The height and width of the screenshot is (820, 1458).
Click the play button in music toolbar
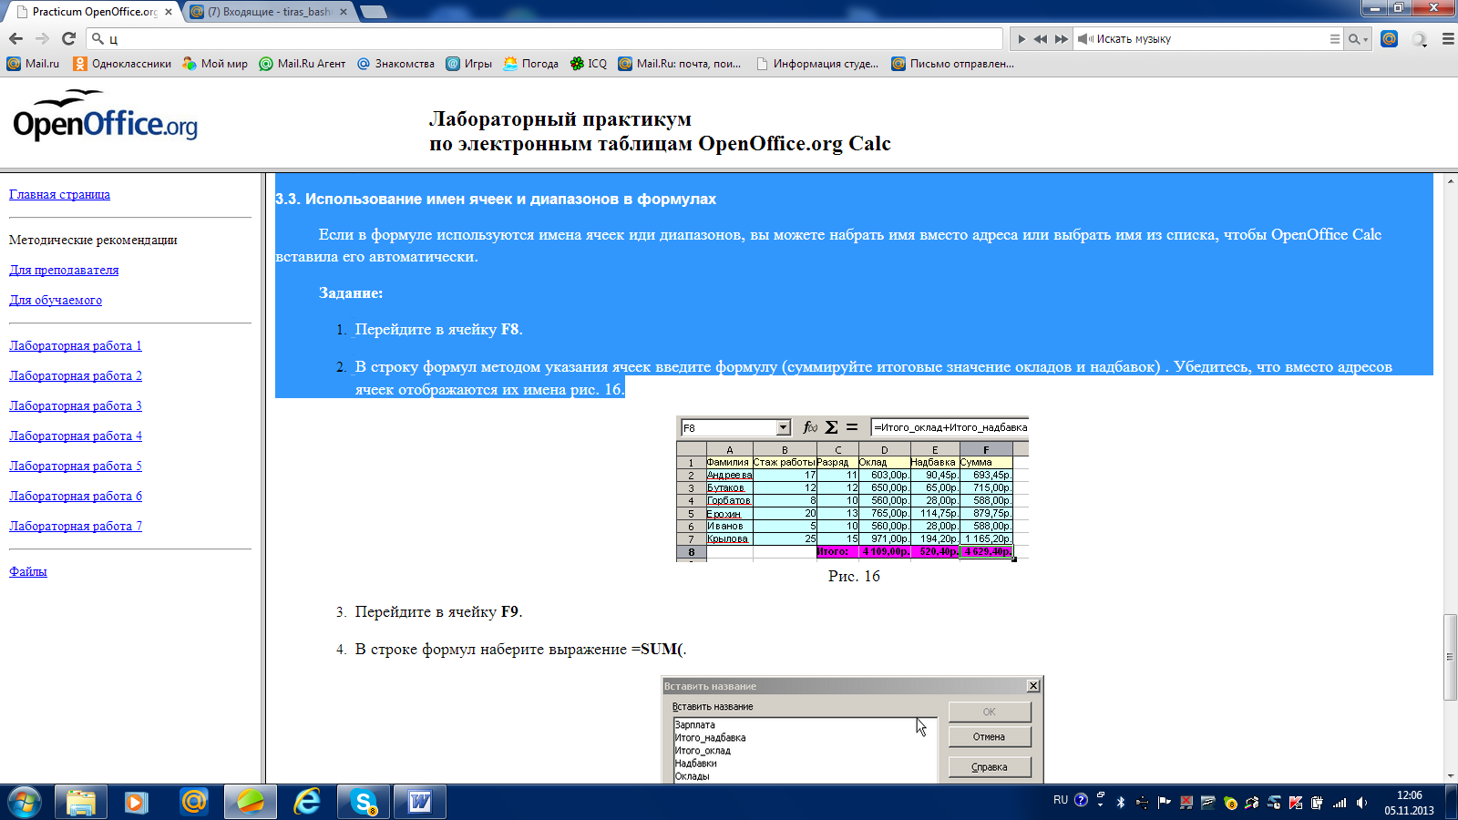[1022, 39]
